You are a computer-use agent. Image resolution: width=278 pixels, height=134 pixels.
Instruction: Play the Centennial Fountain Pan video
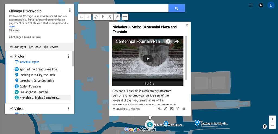point(148,58)
